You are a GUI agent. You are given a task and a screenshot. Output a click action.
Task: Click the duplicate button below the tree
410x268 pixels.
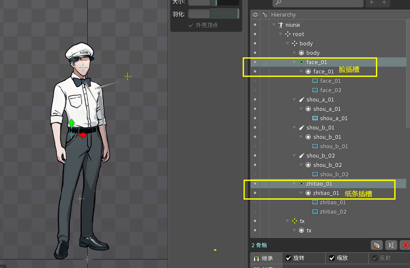click(376, 245)
